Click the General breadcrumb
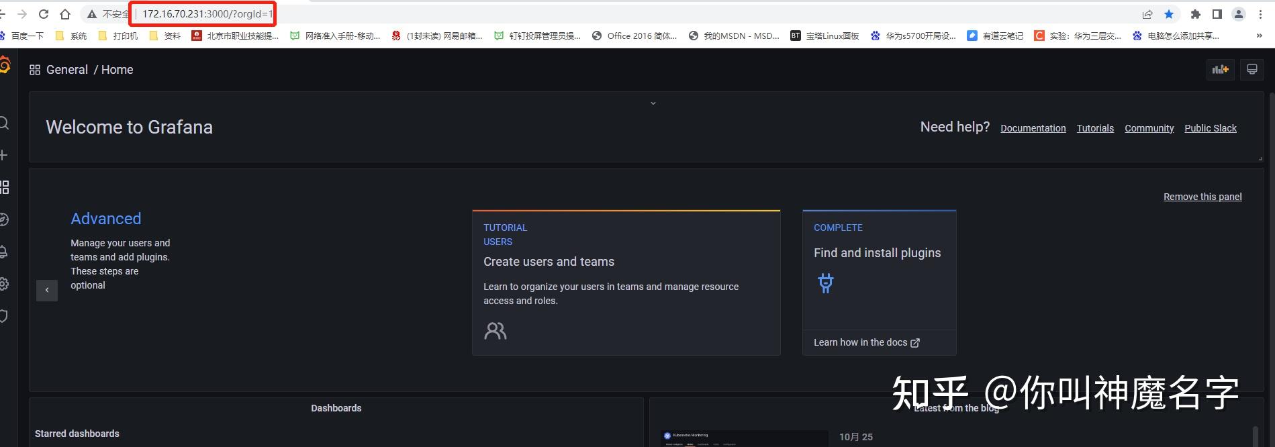The height and width of the screenshot is (447, 1275). 67,70
